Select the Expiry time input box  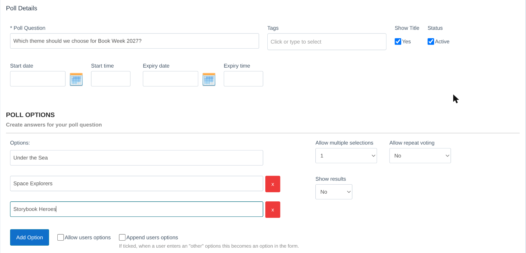[244, 79]
